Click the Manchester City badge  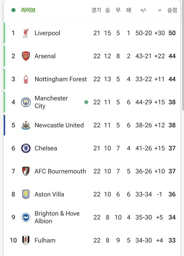(x=26, y=102)
